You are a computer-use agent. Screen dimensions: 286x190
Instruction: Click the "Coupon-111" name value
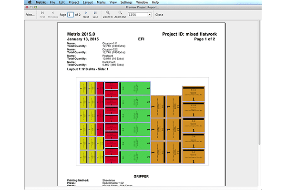click(110, 43)
